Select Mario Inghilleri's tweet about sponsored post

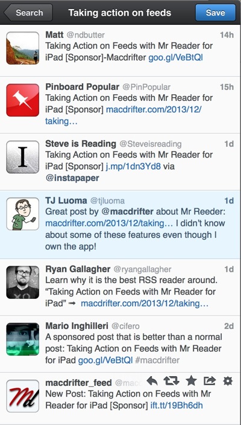click(120, 344)
